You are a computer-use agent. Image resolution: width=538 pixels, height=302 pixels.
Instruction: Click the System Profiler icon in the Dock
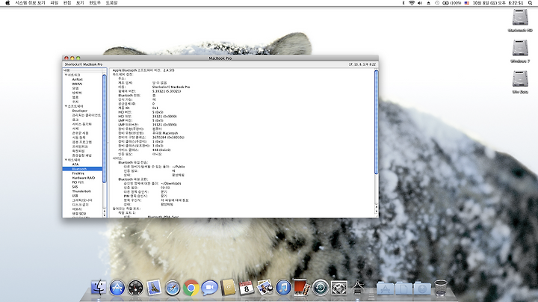(357, 288)
